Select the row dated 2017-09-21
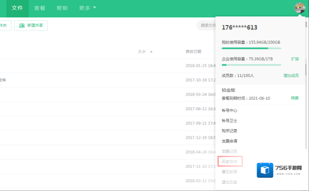 (108, 123)
